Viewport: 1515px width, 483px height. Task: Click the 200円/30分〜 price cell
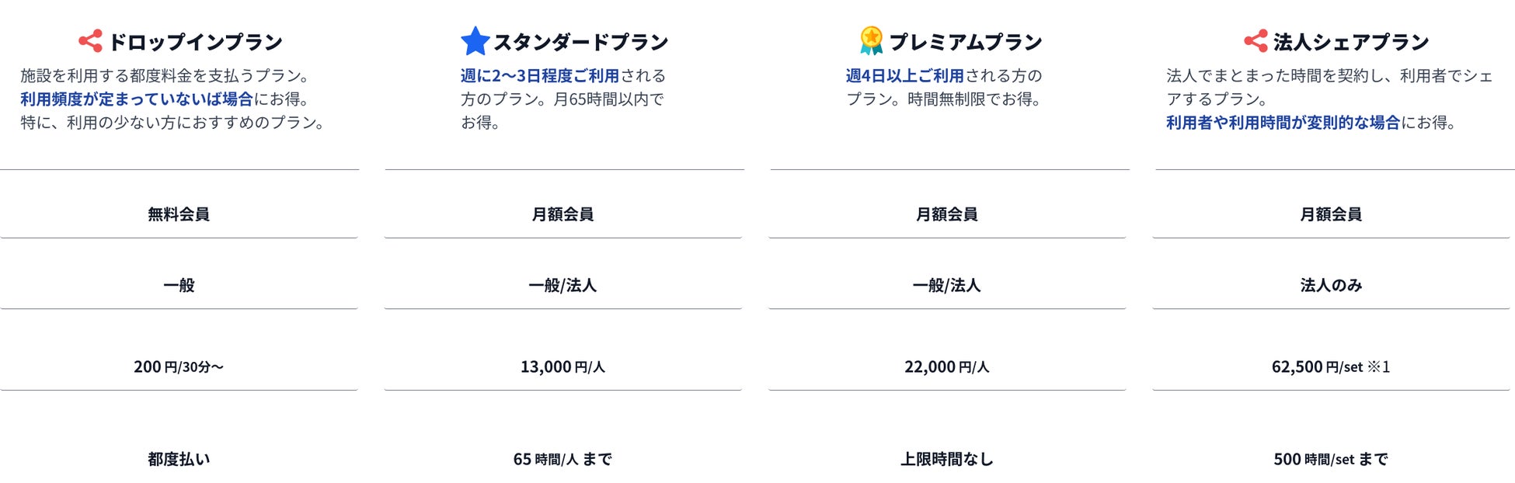(179, 367)
